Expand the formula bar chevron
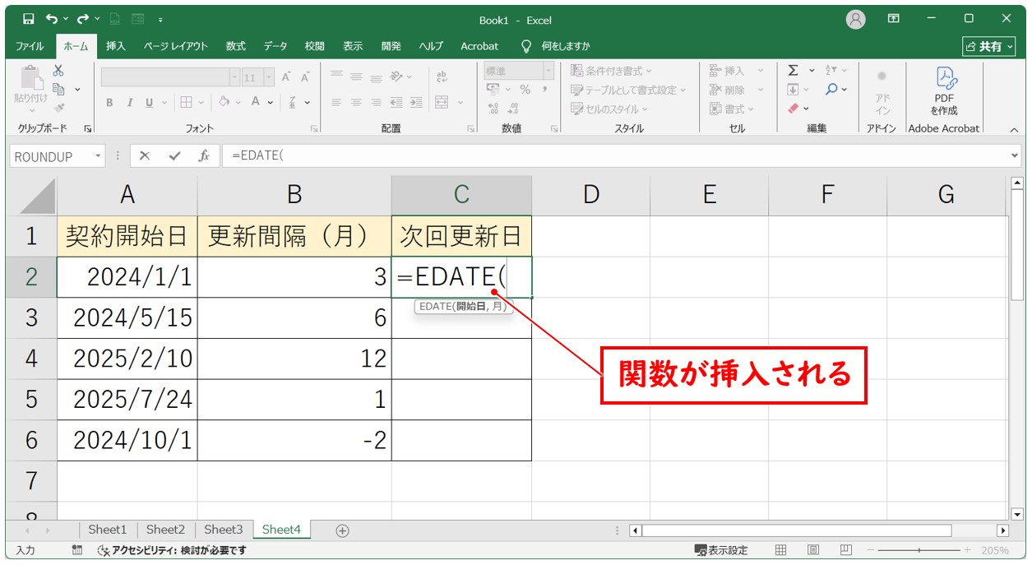The image size is (1032, 565). tap(1014, 155)
